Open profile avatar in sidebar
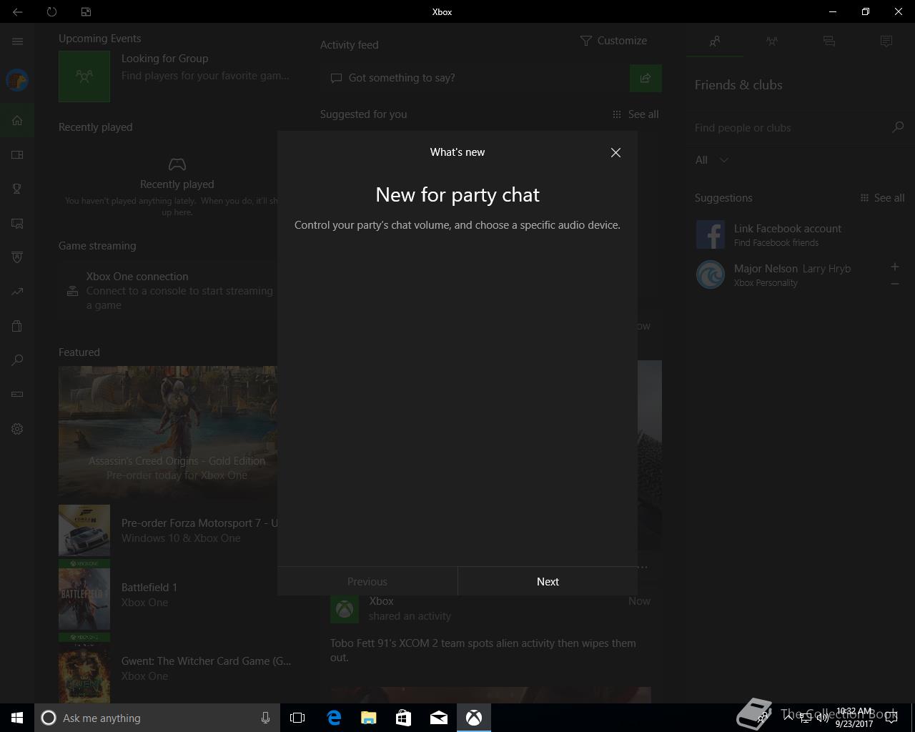 (x=17, y=80)
